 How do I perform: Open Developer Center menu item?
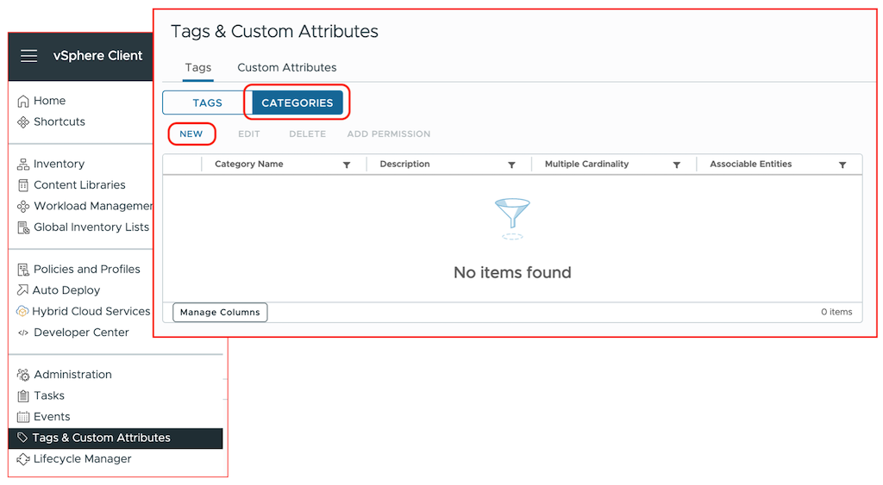coord(81,333)
